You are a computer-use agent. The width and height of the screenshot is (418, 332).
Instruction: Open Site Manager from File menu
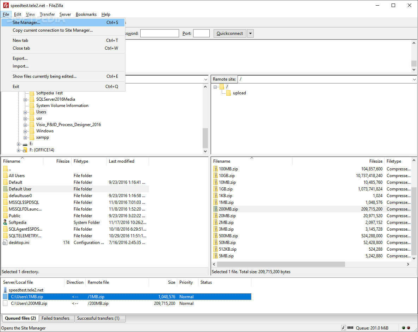pyautogui.click(x=63, y=23)
